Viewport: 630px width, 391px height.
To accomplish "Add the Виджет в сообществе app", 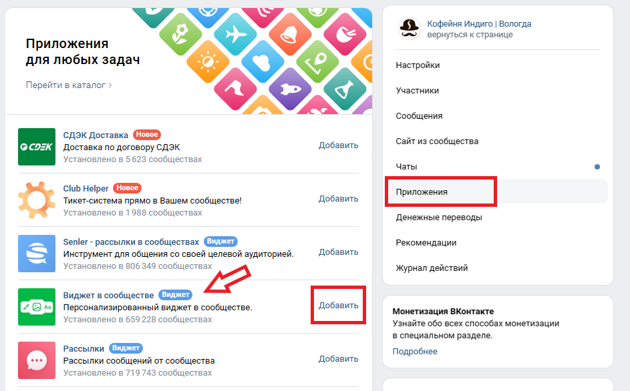I will click(338, 306).
